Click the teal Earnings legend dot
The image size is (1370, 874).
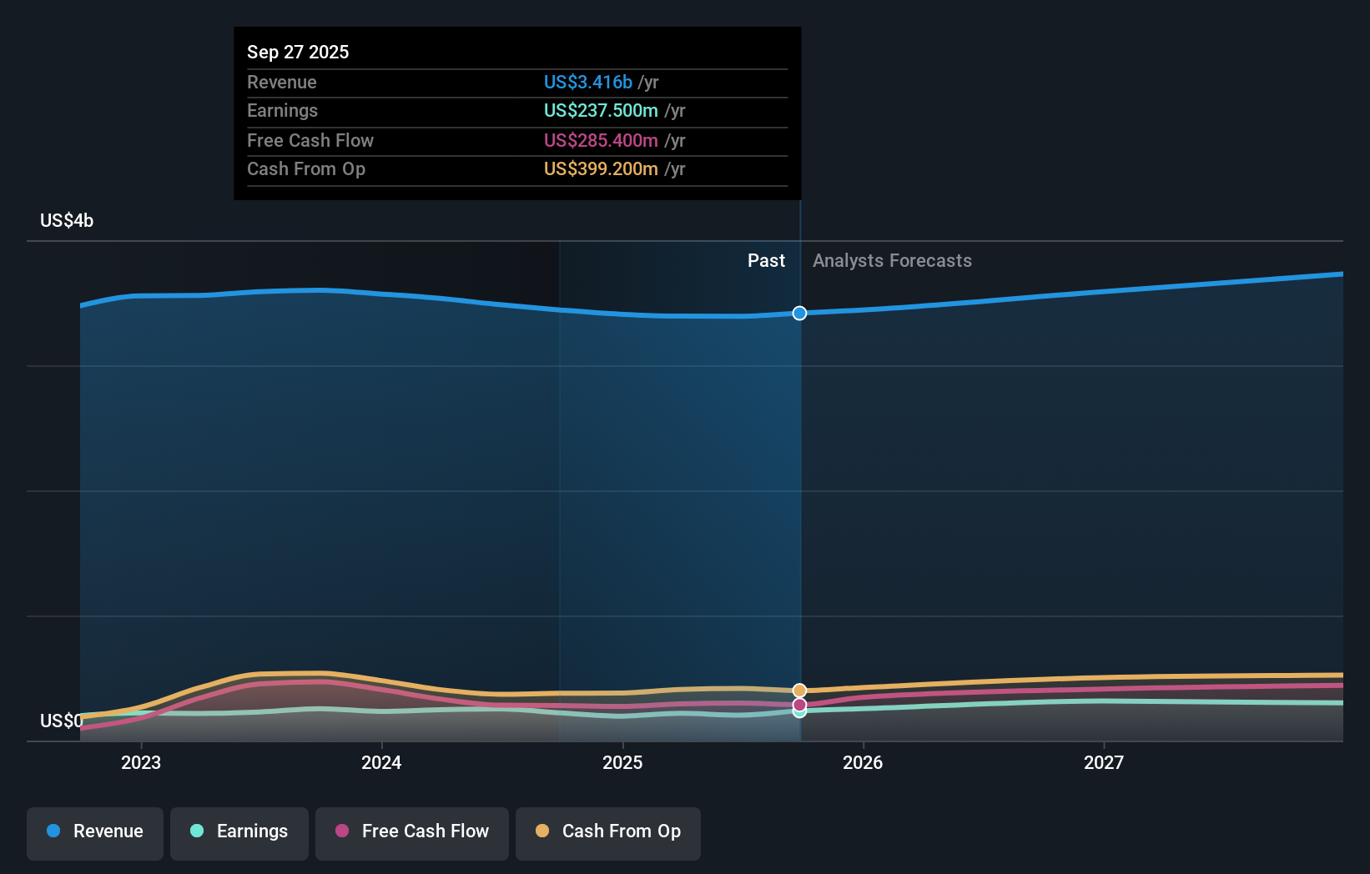[x=199, y=831]
